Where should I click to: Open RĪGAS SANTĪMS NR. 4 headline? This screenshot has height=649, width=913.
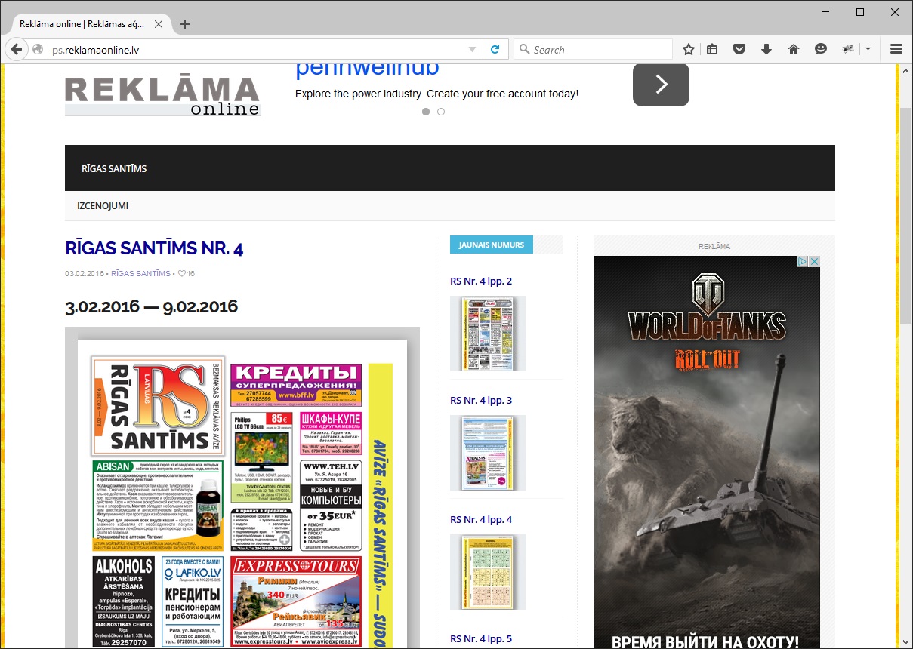154,248
